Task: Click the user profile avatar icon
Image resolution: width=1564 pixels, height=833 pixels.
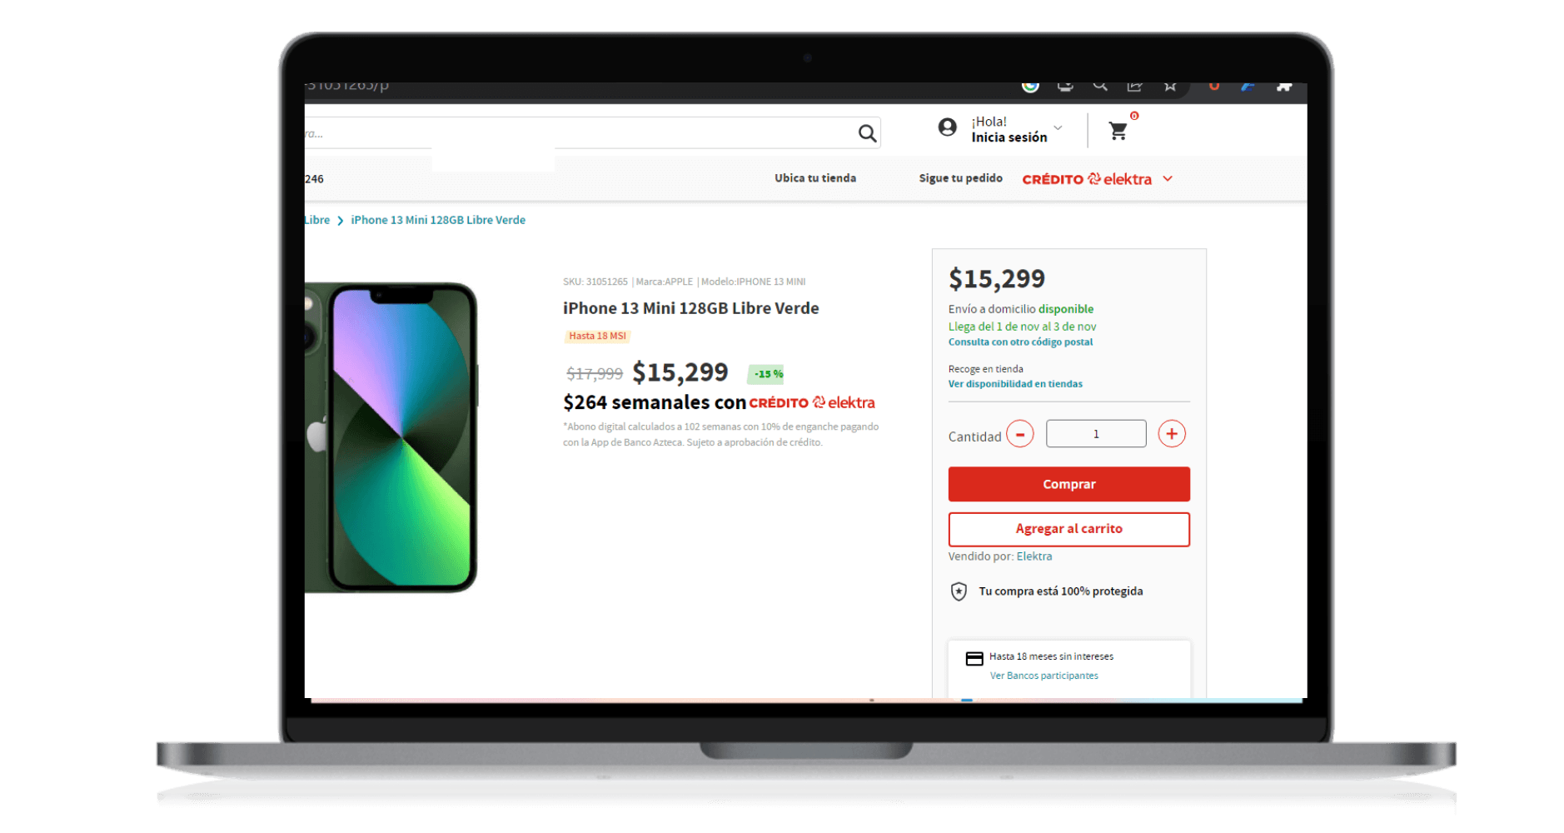Action: coord(947,127)
